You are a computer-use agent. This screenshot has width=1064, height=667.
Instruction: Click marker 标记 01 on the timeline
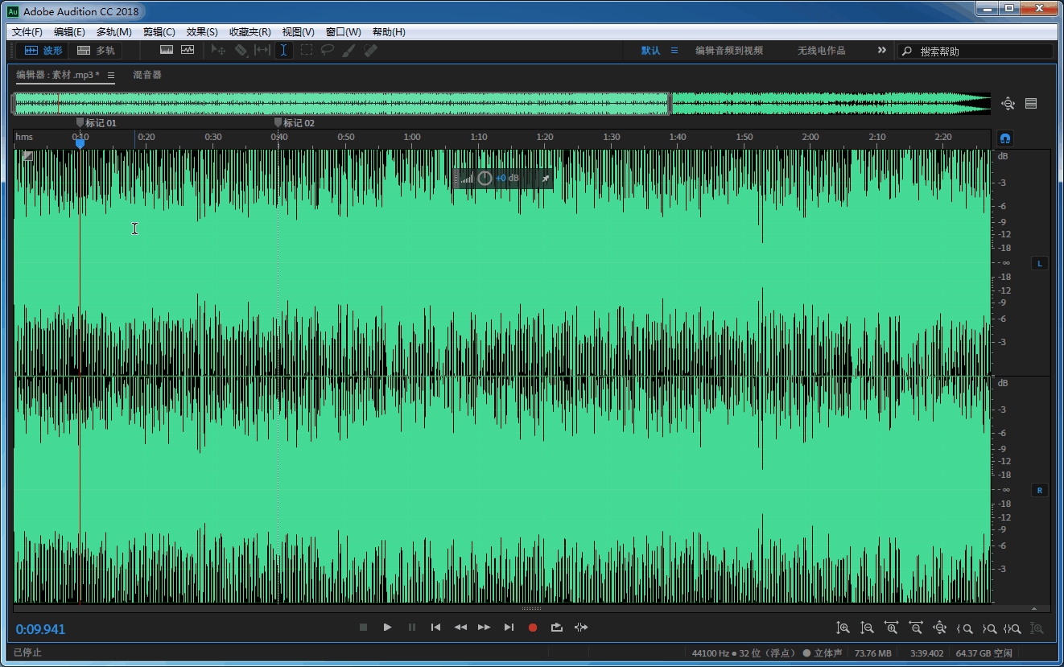[x=97, y=123]
